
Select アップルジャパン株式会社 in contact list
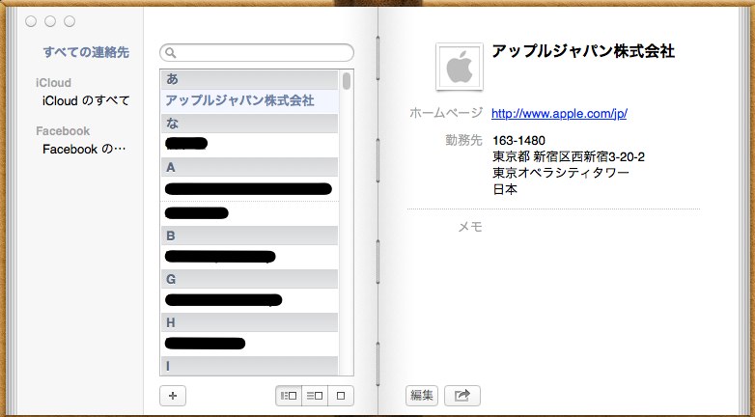249,100
